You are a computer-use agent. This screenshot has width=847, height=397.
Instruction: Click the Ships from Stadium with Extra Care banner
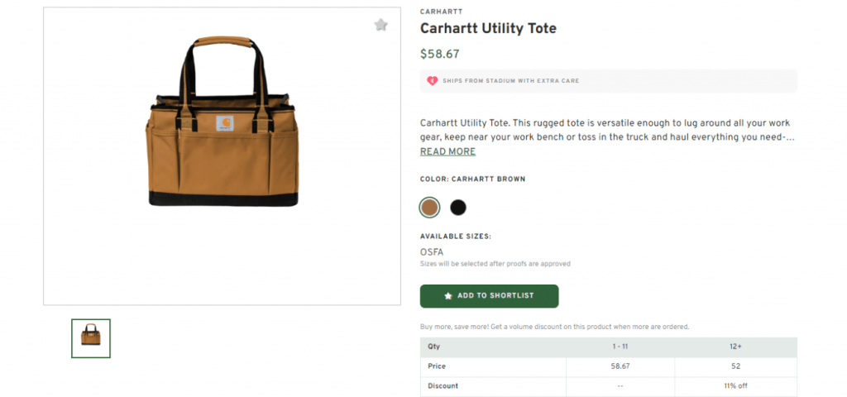pos(608,81)
